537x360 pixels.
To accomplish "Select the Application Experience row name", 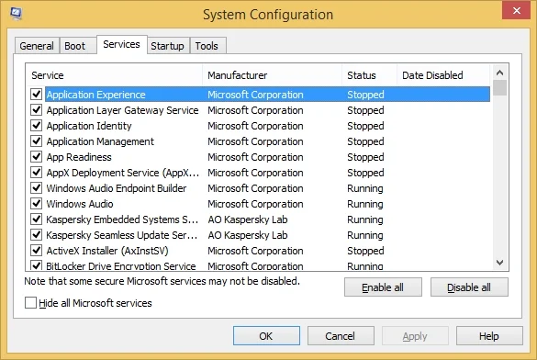I will (x=95, y=95).
